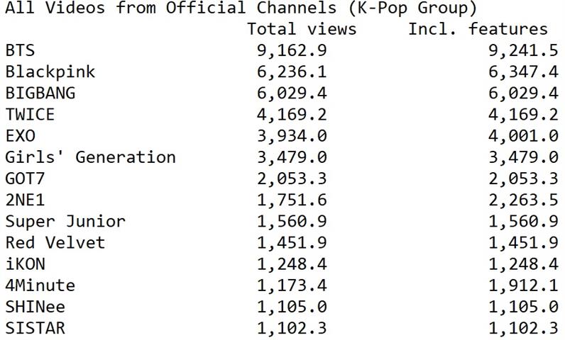This screenshot has width=565, height=340.
Task: Select the Super Junior group name
Action: click(65, 221)
